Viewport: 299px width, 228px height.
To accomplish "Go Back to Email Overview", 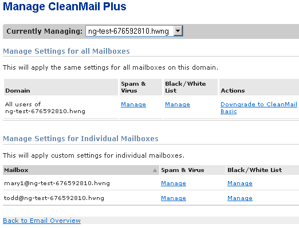I will click(42, 221).
